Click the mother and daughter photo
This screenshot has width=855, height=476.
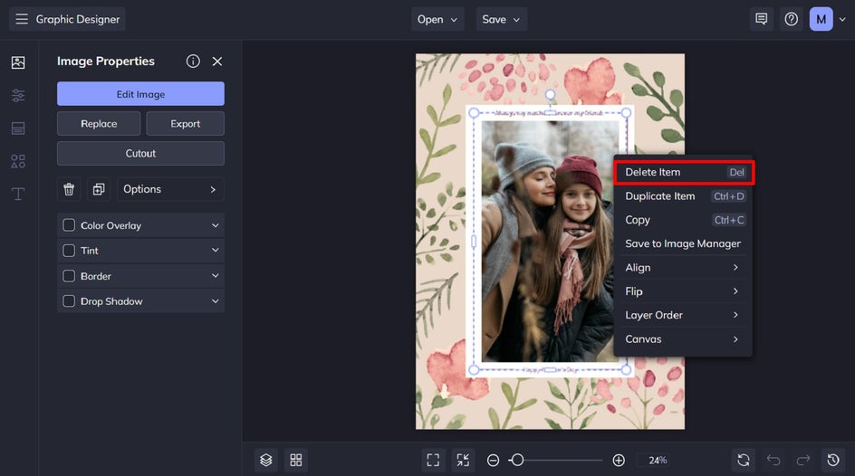550,241
